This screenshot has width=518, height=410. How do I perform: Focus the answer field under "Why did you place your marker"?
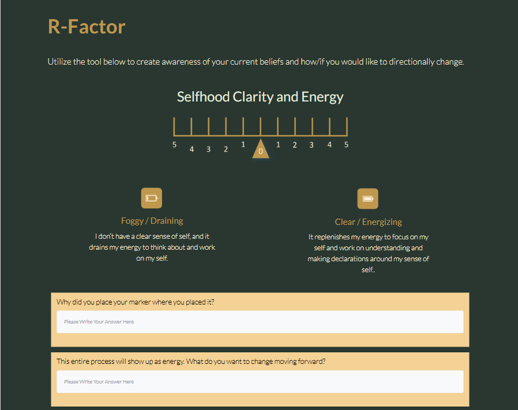tap(260, 322)
